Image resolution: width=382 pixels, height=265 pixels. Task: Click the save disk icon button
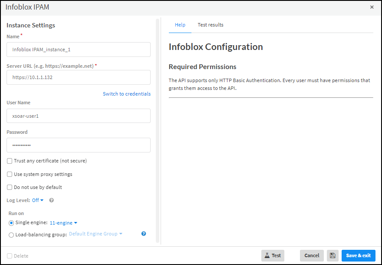(333, 255)
